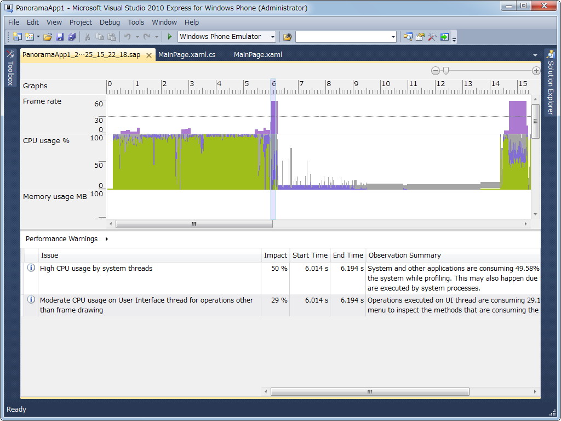Expand the Toolbox side panel
561x421 pixels.
click(x=10, y=68)
